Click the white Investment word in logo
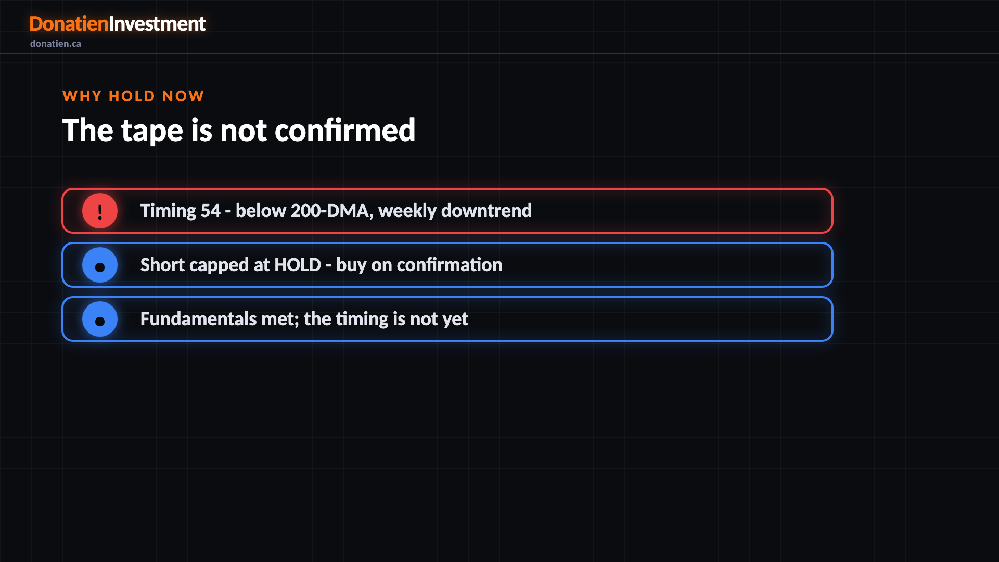This screenshot has height=562, width=999. (x=157, y=24)
